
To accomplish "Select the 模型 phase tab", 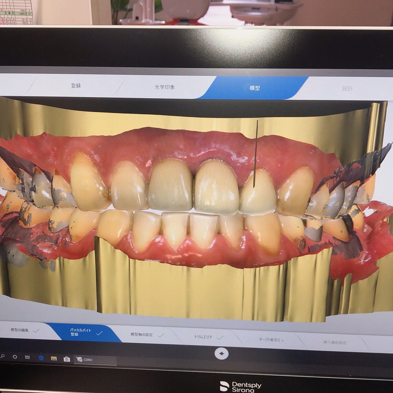I will 255,88.
